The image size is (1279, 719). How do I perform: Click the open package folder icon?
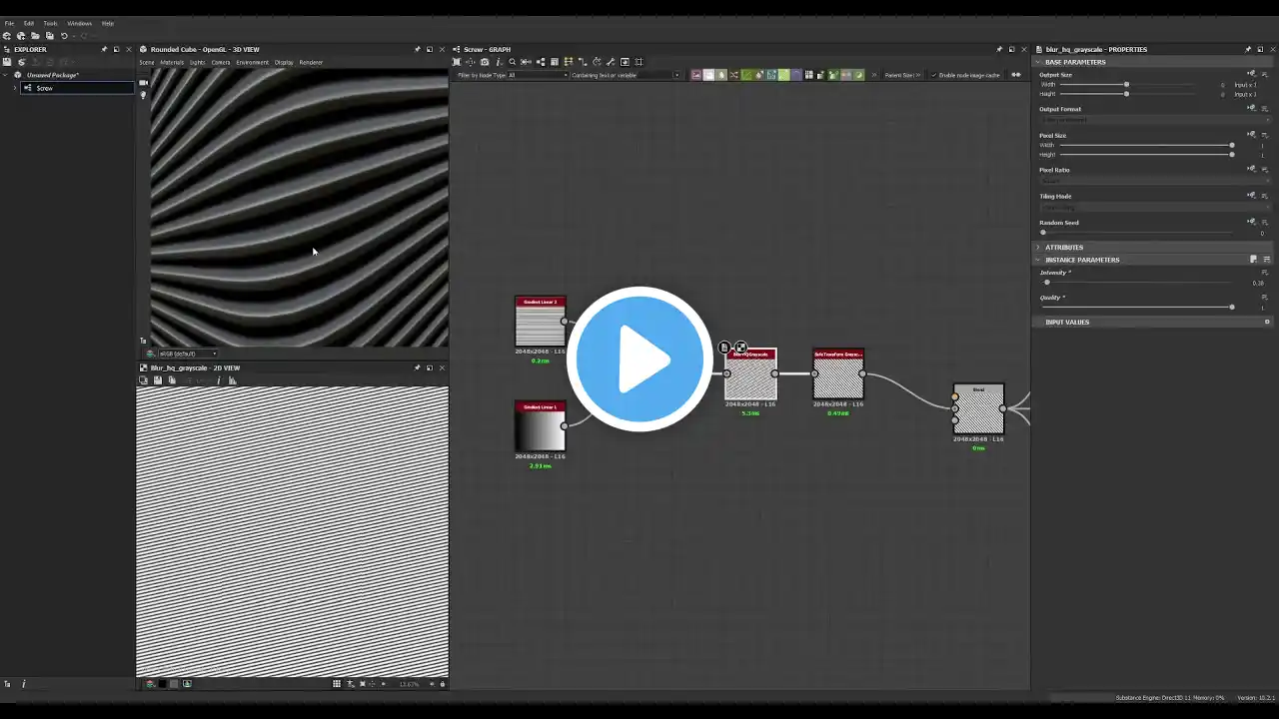tap(35, 36)
